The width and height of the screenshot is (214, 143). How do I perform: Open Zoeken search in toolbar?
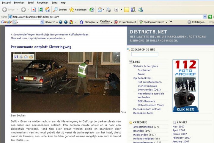click(60, 10)
